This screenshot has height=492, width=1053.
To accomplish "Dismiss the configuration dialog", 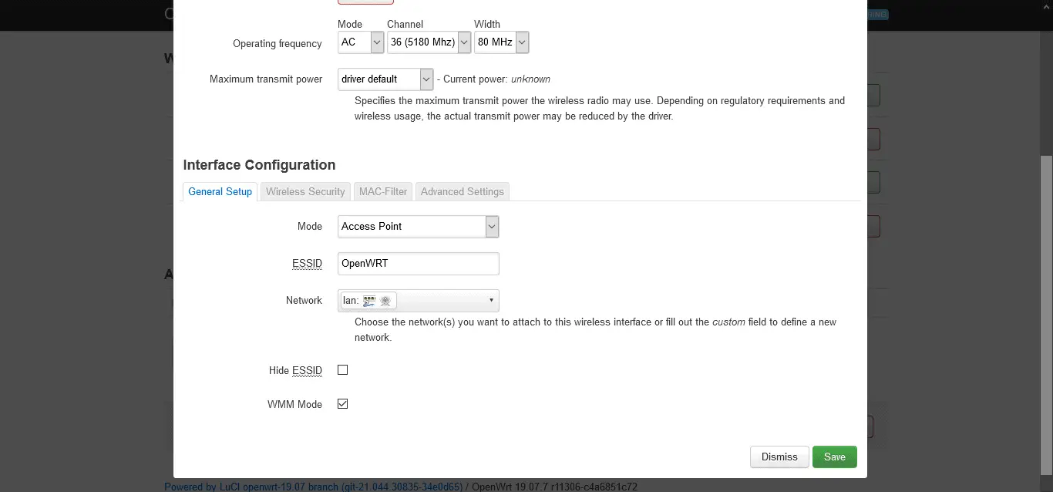I will [779, 457].
